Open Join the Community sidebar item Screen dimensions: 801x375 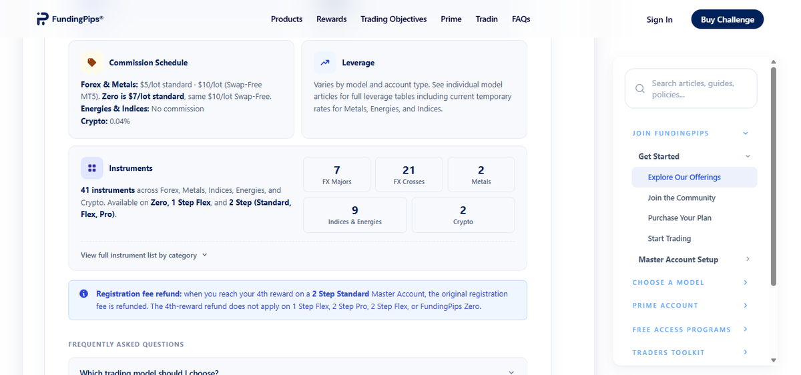tap(682, 198)
